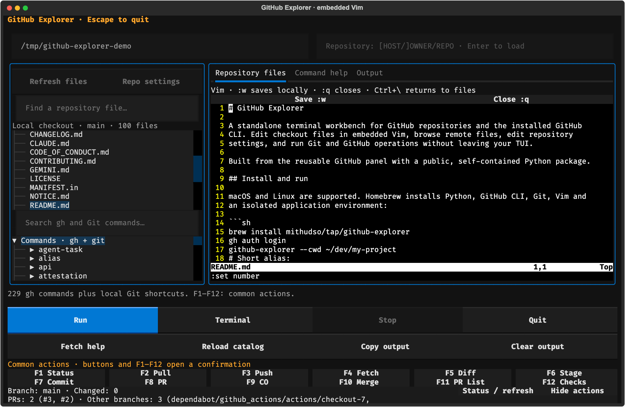Select LICENSE in the file list
625x407 pixels.
(x=45, y=179)
